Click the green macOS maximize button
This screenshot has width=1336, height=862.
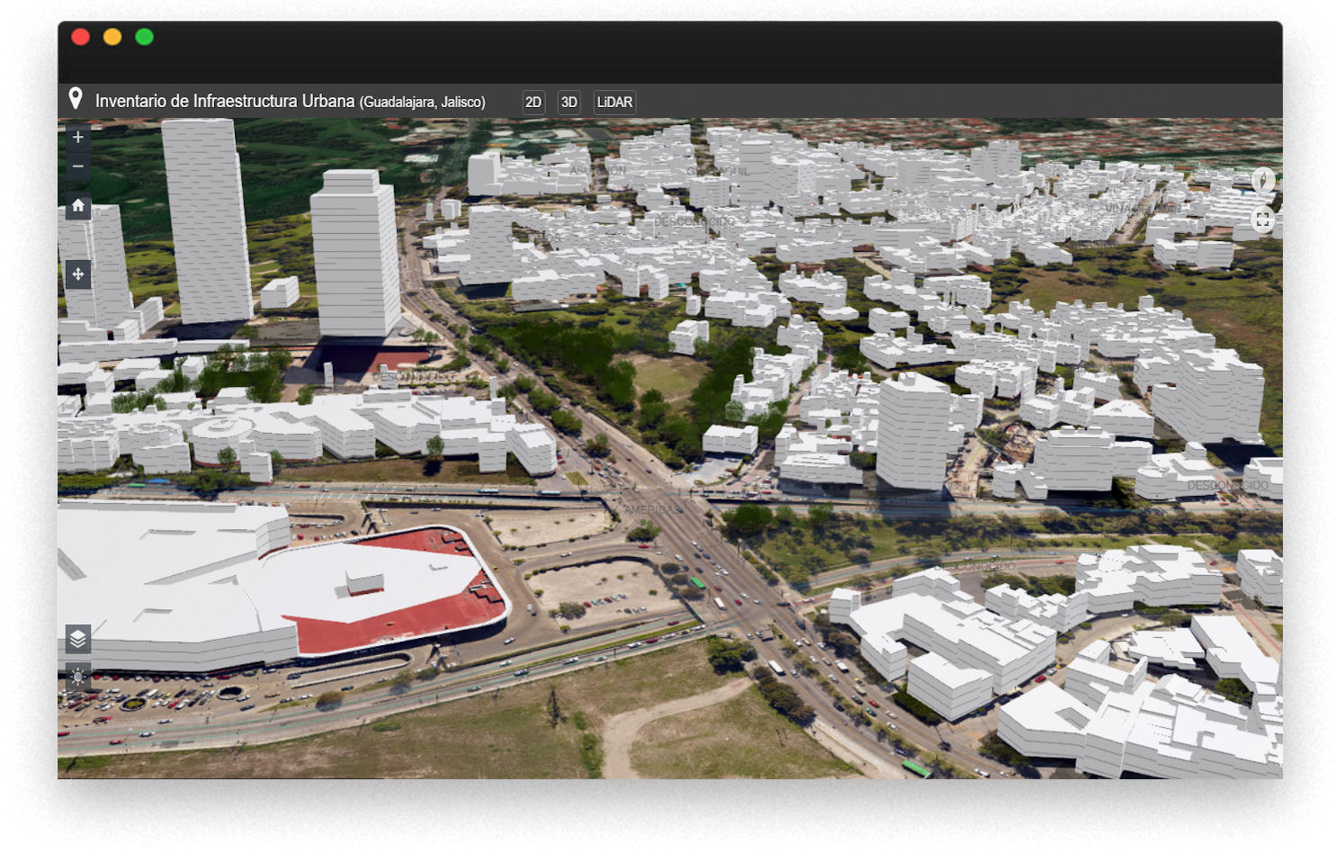[x=144, y=37]
